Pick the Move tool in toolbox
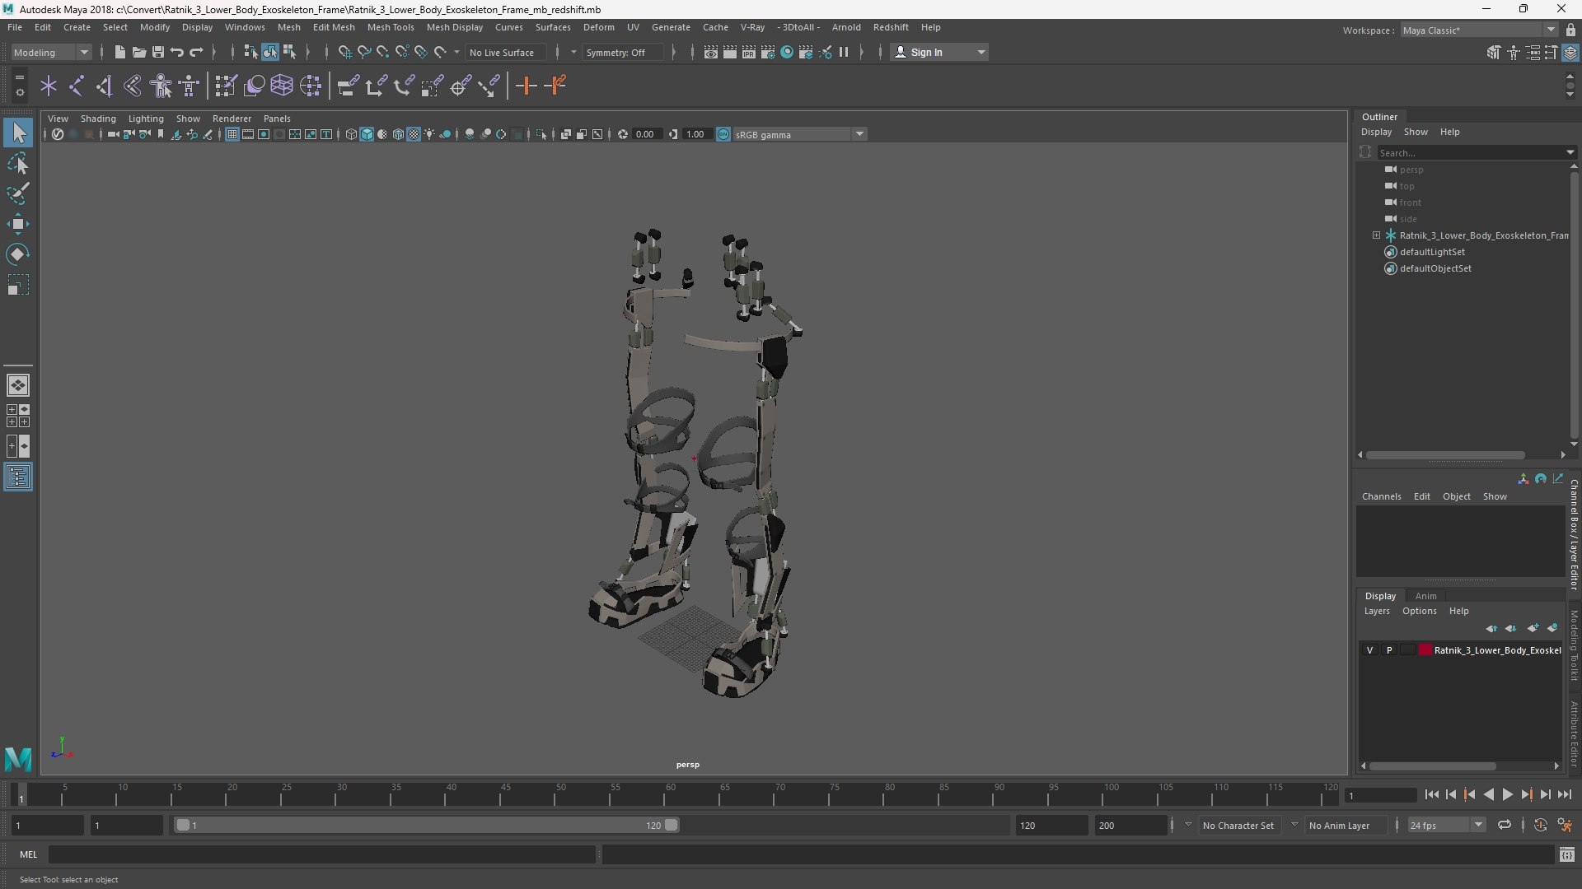The height and width of the screenshot is (889, 1582). 18,224
